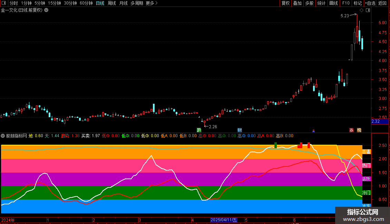Click the 财 financial report marker
390x224 pixels.
[x=240, y=130]
